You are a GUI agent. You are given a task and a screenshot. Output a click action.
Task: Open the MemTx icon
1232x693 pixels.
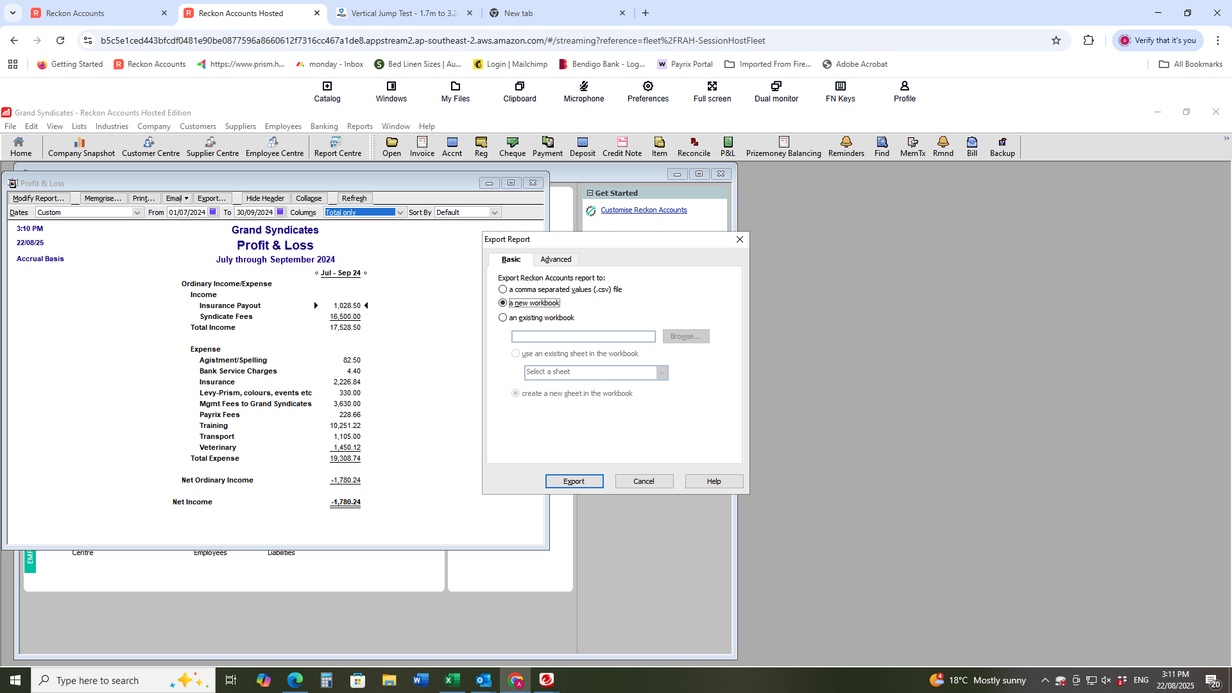tap(912, 146)
